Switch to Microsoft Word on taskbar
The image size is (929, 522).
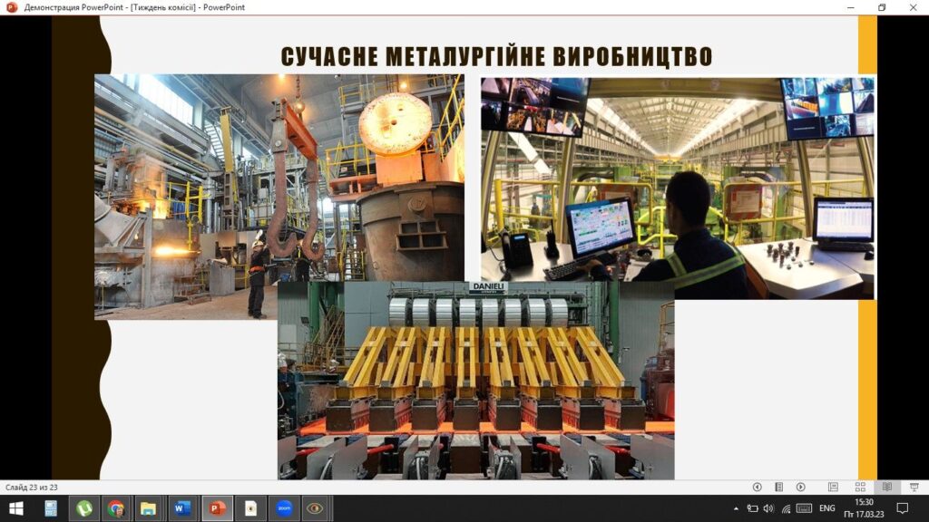pos(181,508)
